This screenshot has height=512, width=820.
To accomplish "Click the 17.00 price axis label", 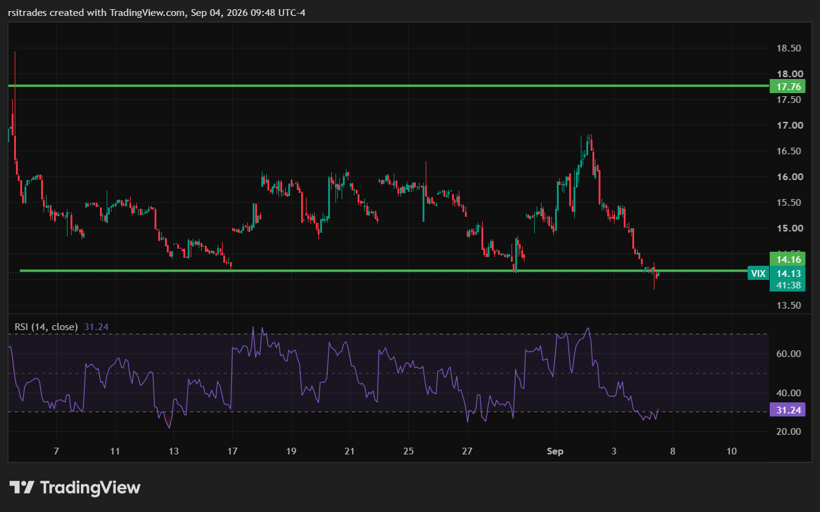I will [789, 126].
